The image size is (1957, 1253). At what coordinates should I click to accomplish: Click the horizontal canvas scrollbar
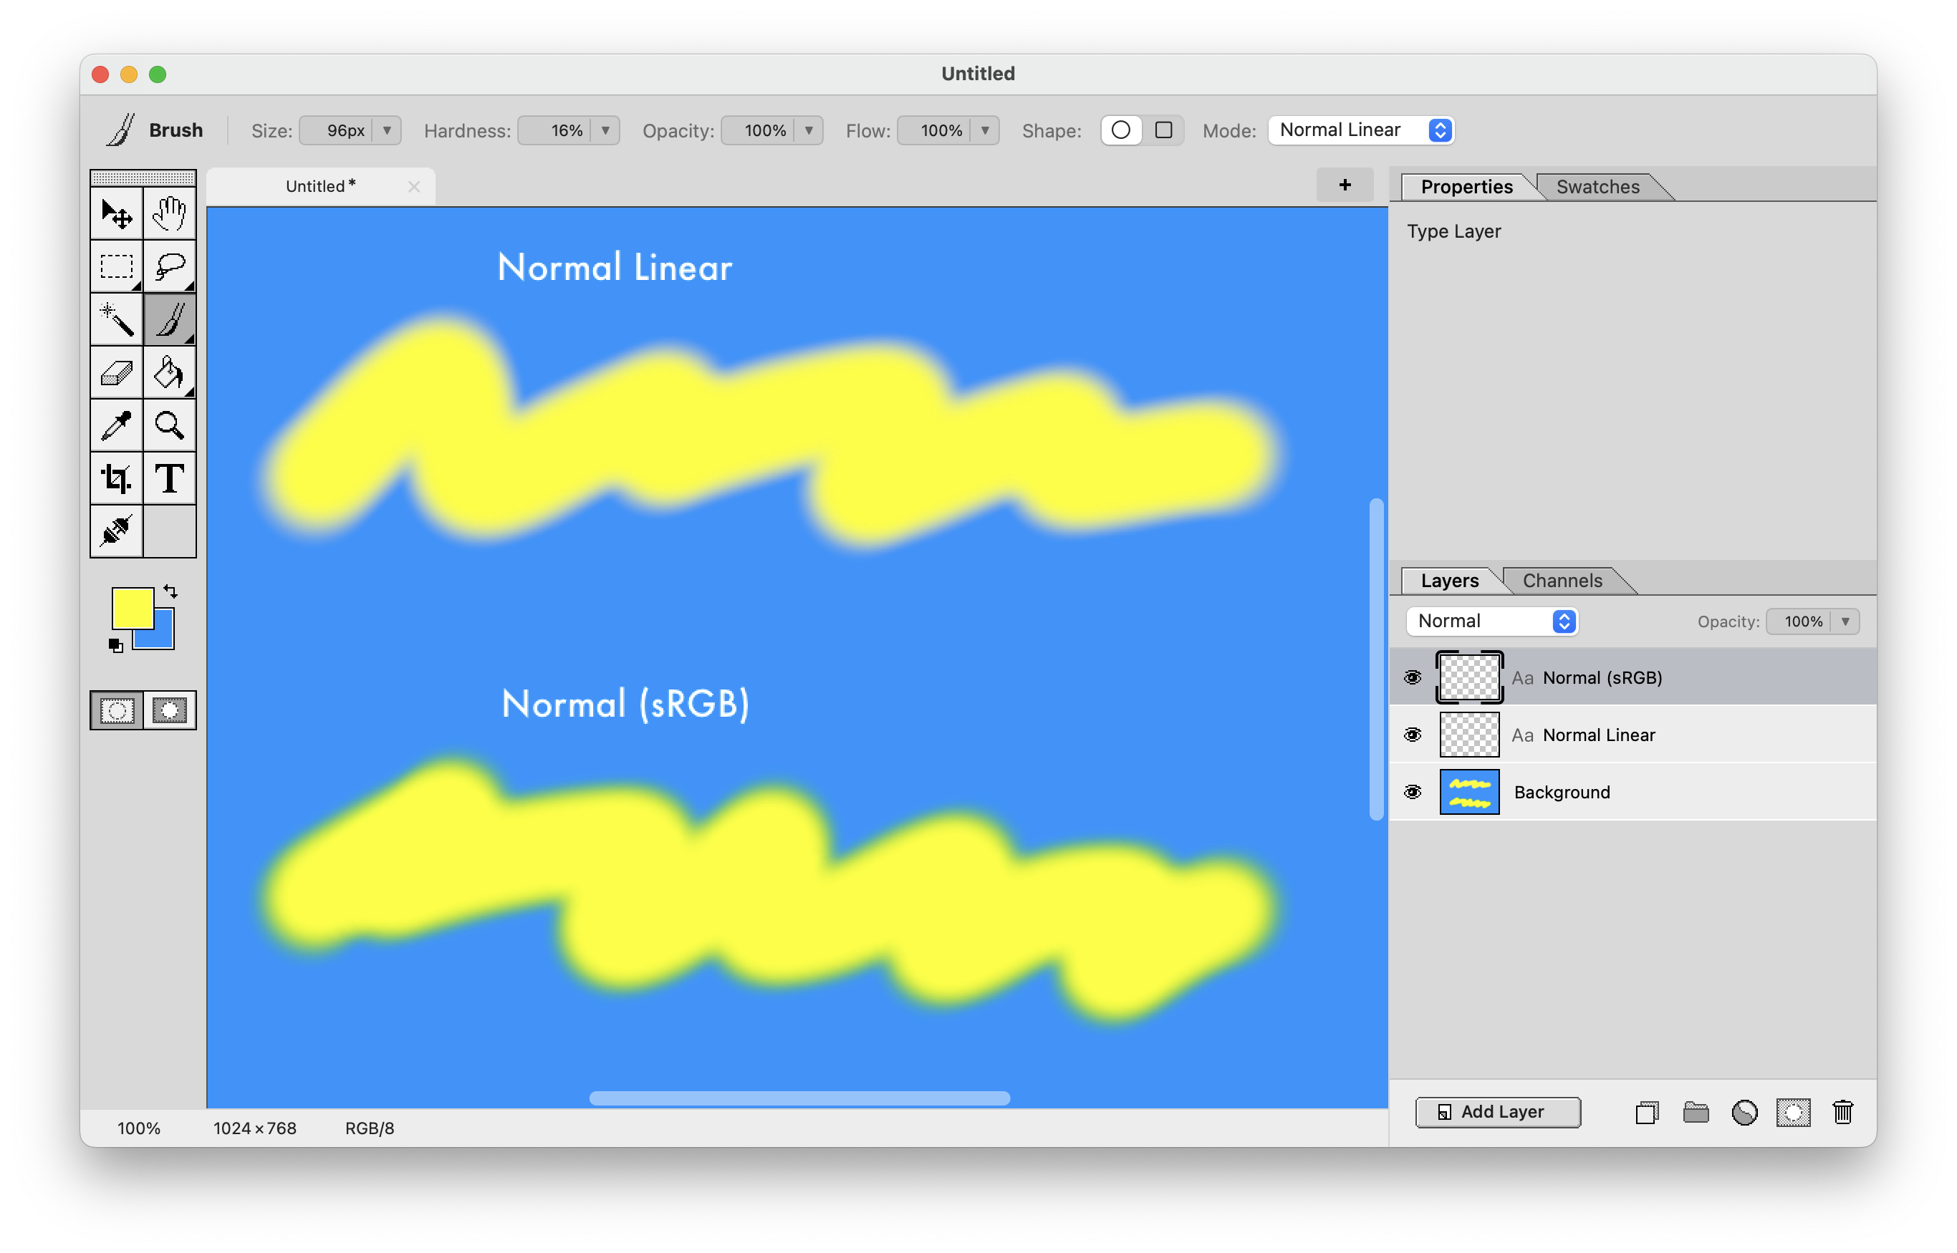coord(799,1098)
